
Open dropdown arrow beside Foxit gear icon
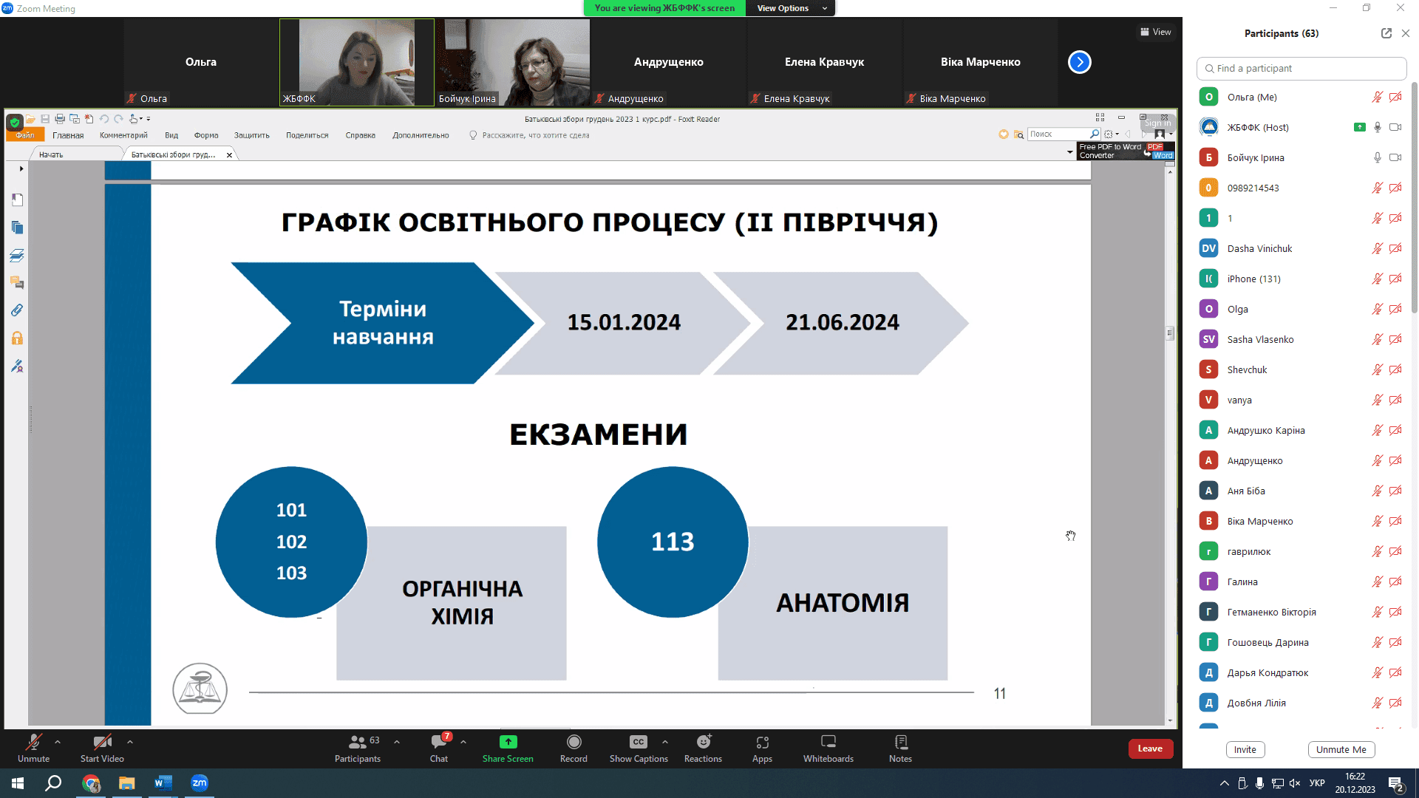tap(1117, 134)
